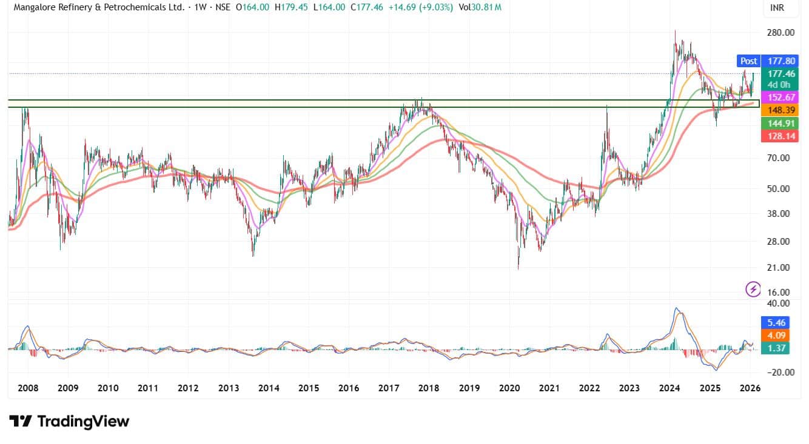Click the close value C177.46 in header
The image size is (809, 444).
[366, 7]
